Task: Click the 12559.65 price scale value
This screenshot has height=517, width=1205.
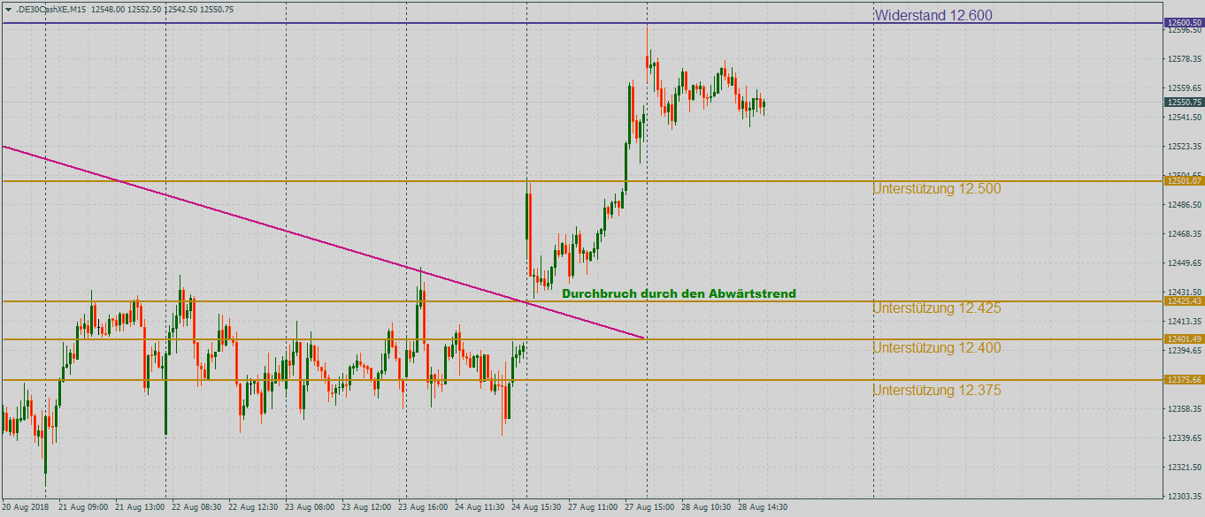Action: (1185, 88)
